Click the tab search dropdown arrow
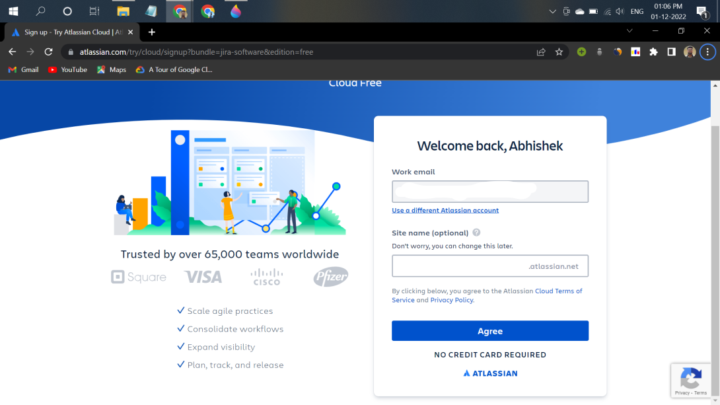 pos(629,30)
